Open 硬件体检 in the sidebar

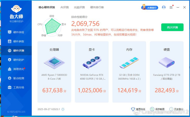point(16,32)
